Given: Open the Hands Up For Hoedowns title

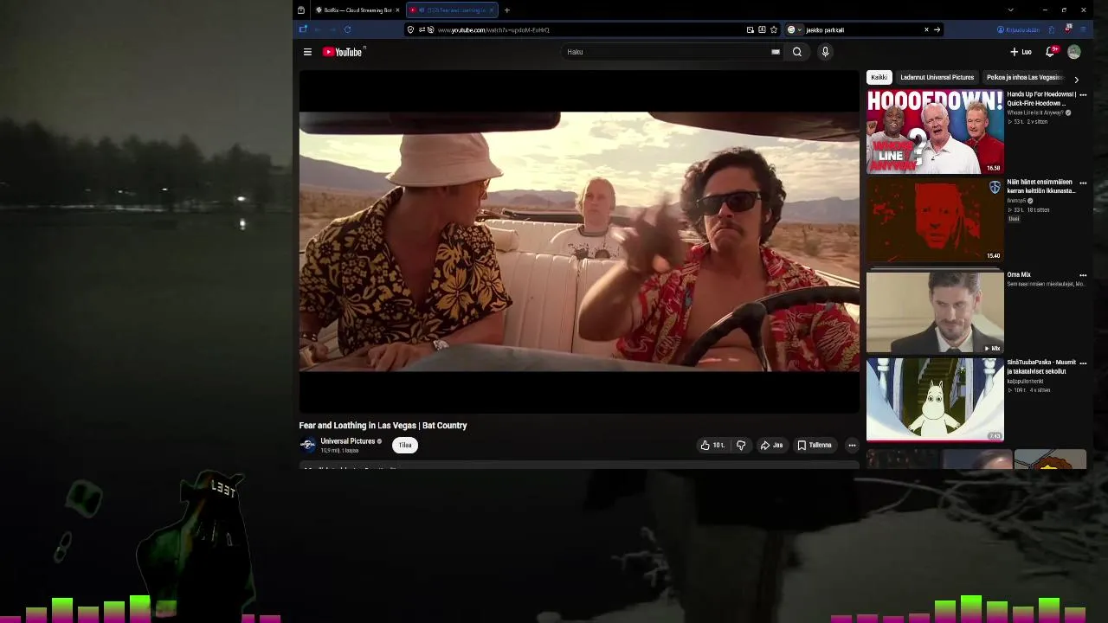Looking at the screenshot, I should pyautogui.click(x=1041, y=99).
